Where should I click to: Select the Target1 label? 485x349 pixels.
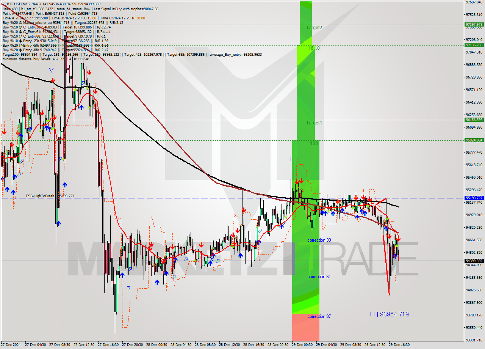[314, 123]
